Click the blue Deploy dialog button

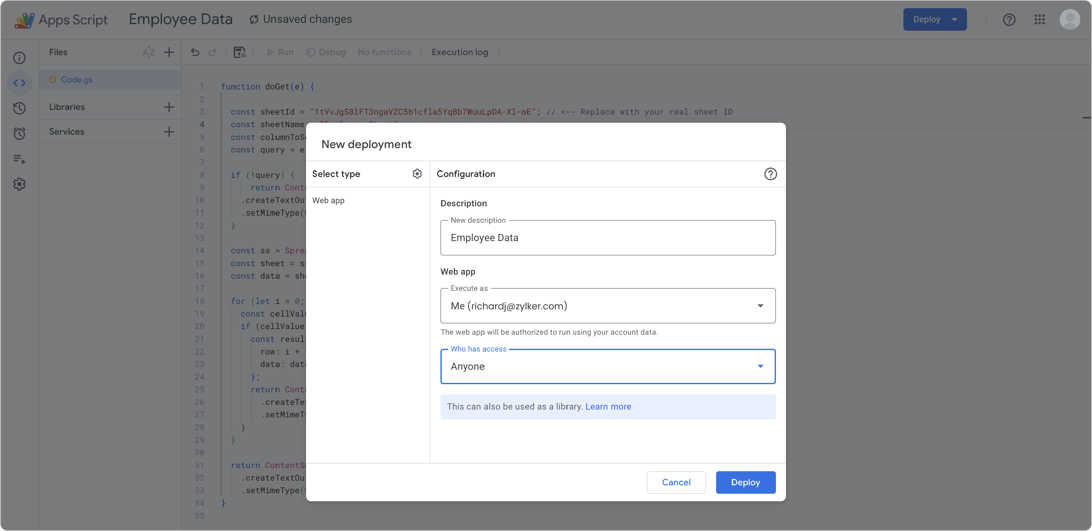(745, 482)
